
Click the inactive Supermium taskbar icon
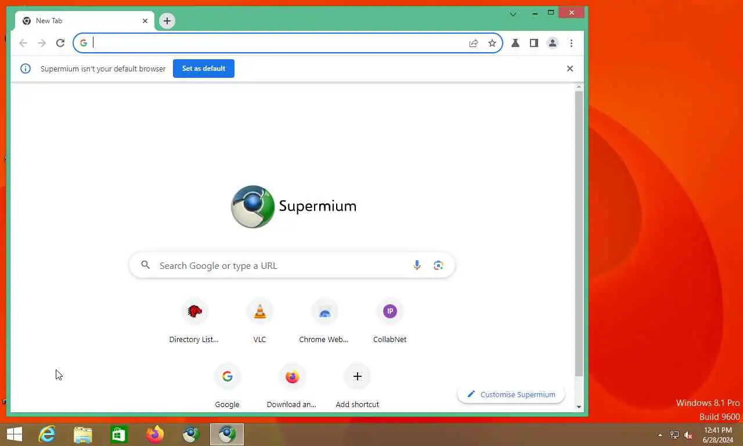191,434
